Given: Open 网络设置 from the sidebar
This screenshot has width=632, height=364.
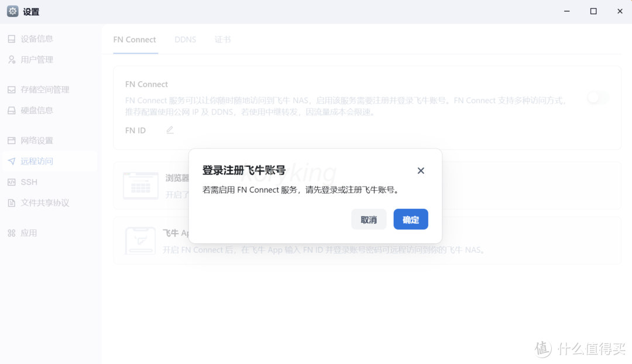Looking at the screenshot, I should click(37, 140).
